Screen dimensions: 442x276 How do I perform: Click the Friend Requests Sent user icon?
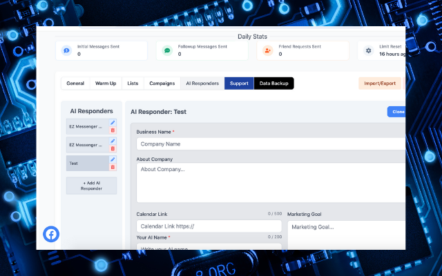click(x=268, y=50)
